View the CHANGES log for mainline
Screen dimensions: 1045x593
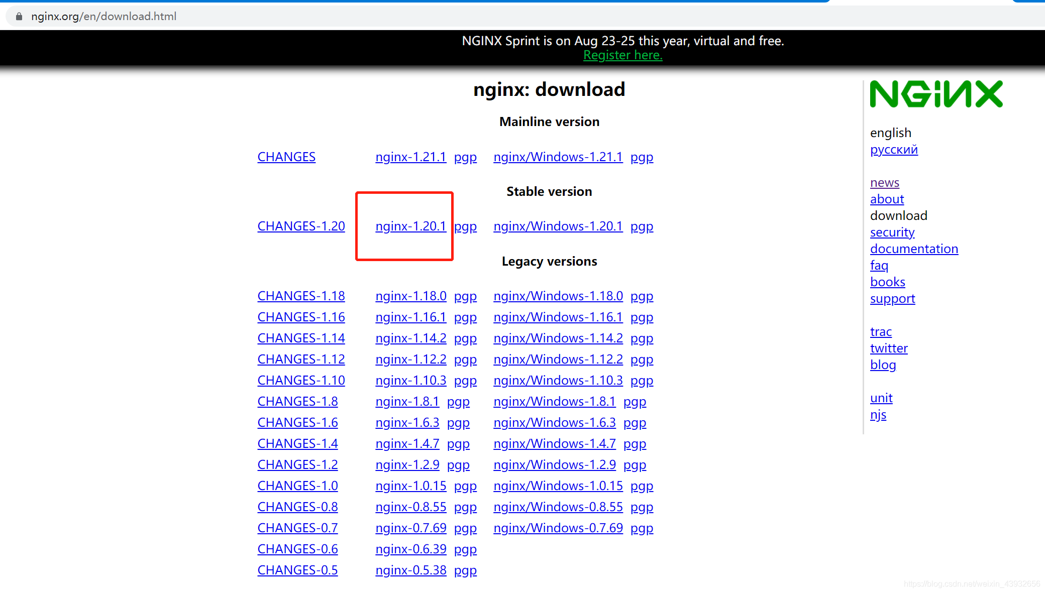tap(286, 157)
